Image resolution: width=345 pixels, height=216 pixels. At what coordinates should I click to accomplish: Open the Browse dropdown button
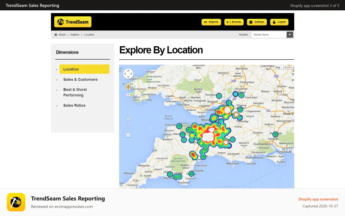point(234,22)
